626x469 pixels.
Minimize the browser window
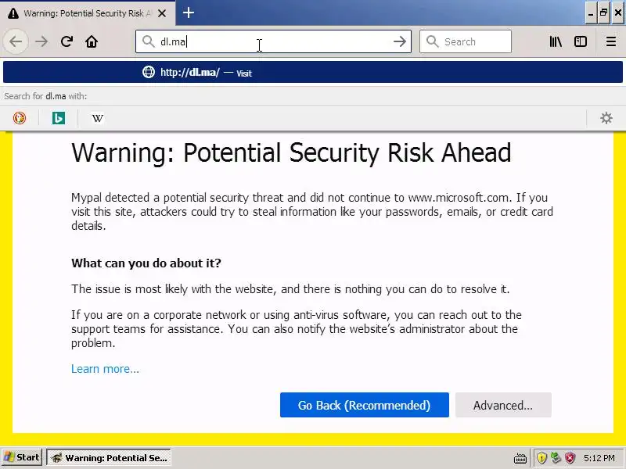(591, 13)
